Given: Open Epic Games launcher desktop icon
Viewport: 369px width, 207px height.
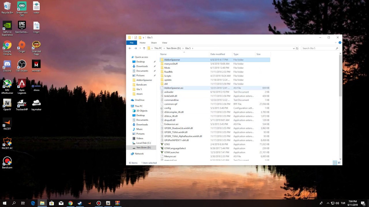Looking at the screenshot, I should [x=22, y=27].
